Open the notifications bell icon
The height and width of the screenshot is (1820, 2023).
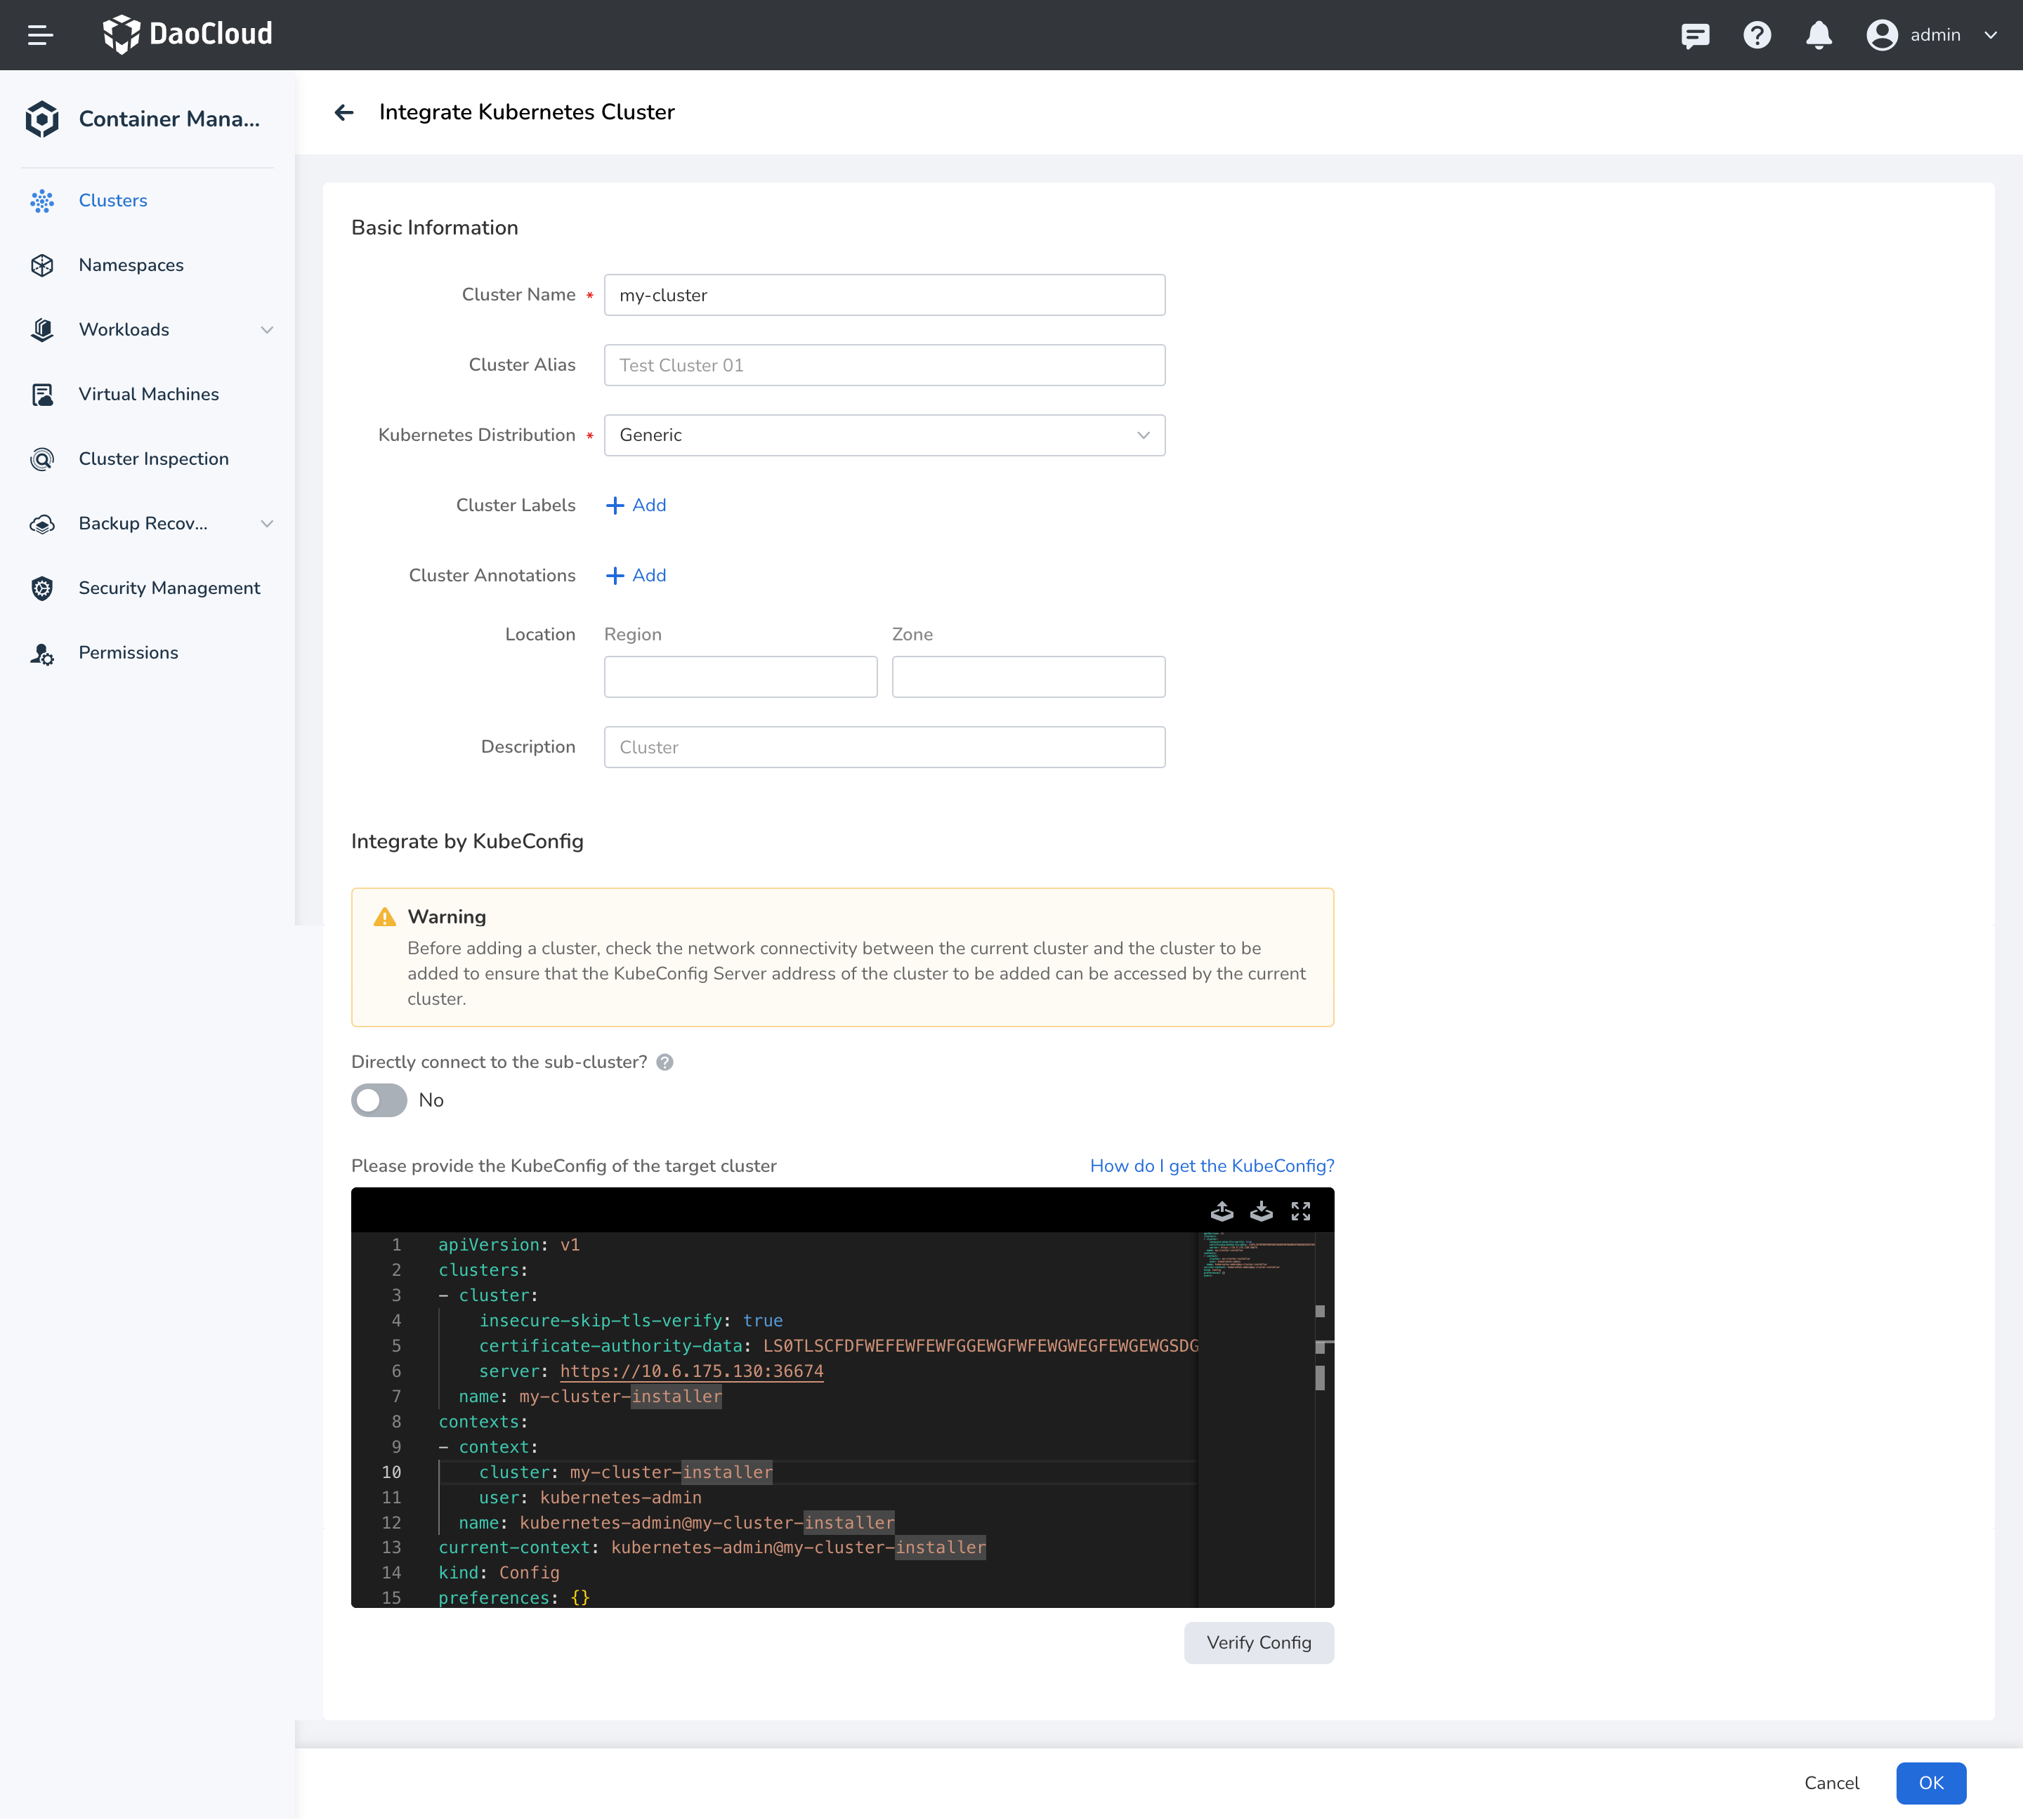click(x=1819, y=34)
